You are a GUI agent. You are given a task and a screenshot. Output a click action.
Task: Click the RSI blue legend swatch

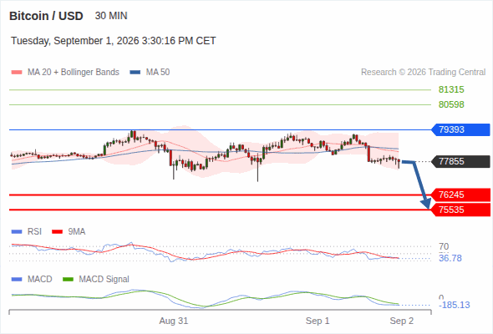[17, 232]
